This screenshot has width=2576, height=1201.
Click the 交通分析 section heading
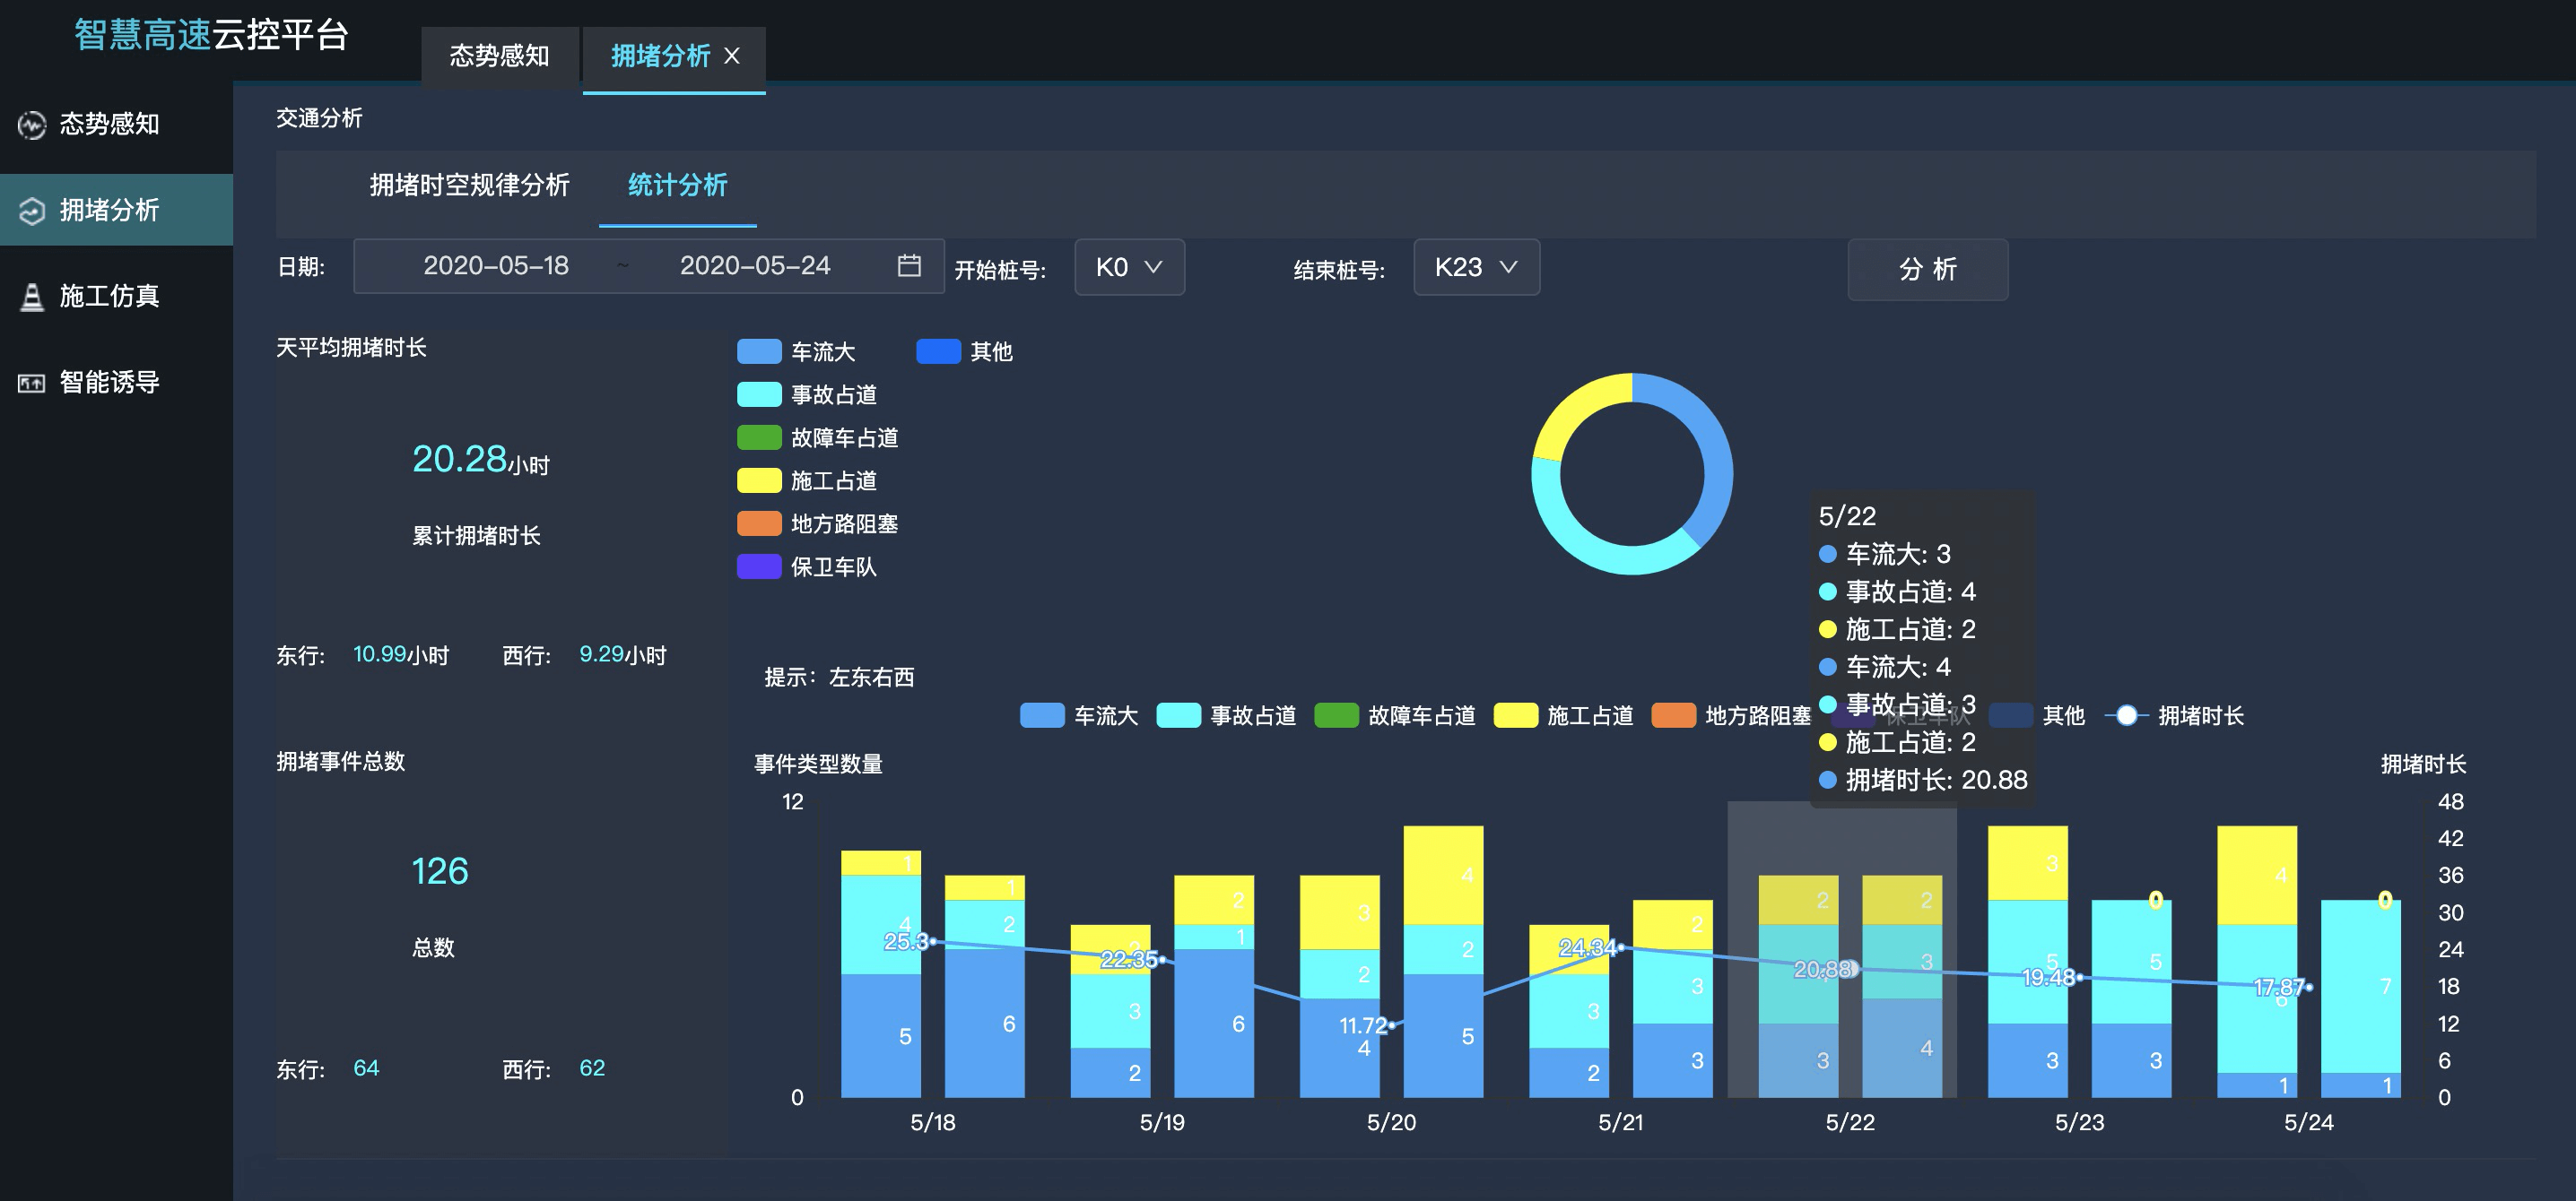click(319, 118)
